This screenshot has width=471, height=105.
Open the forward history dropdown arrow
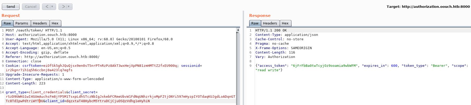(x=69, y=6)
